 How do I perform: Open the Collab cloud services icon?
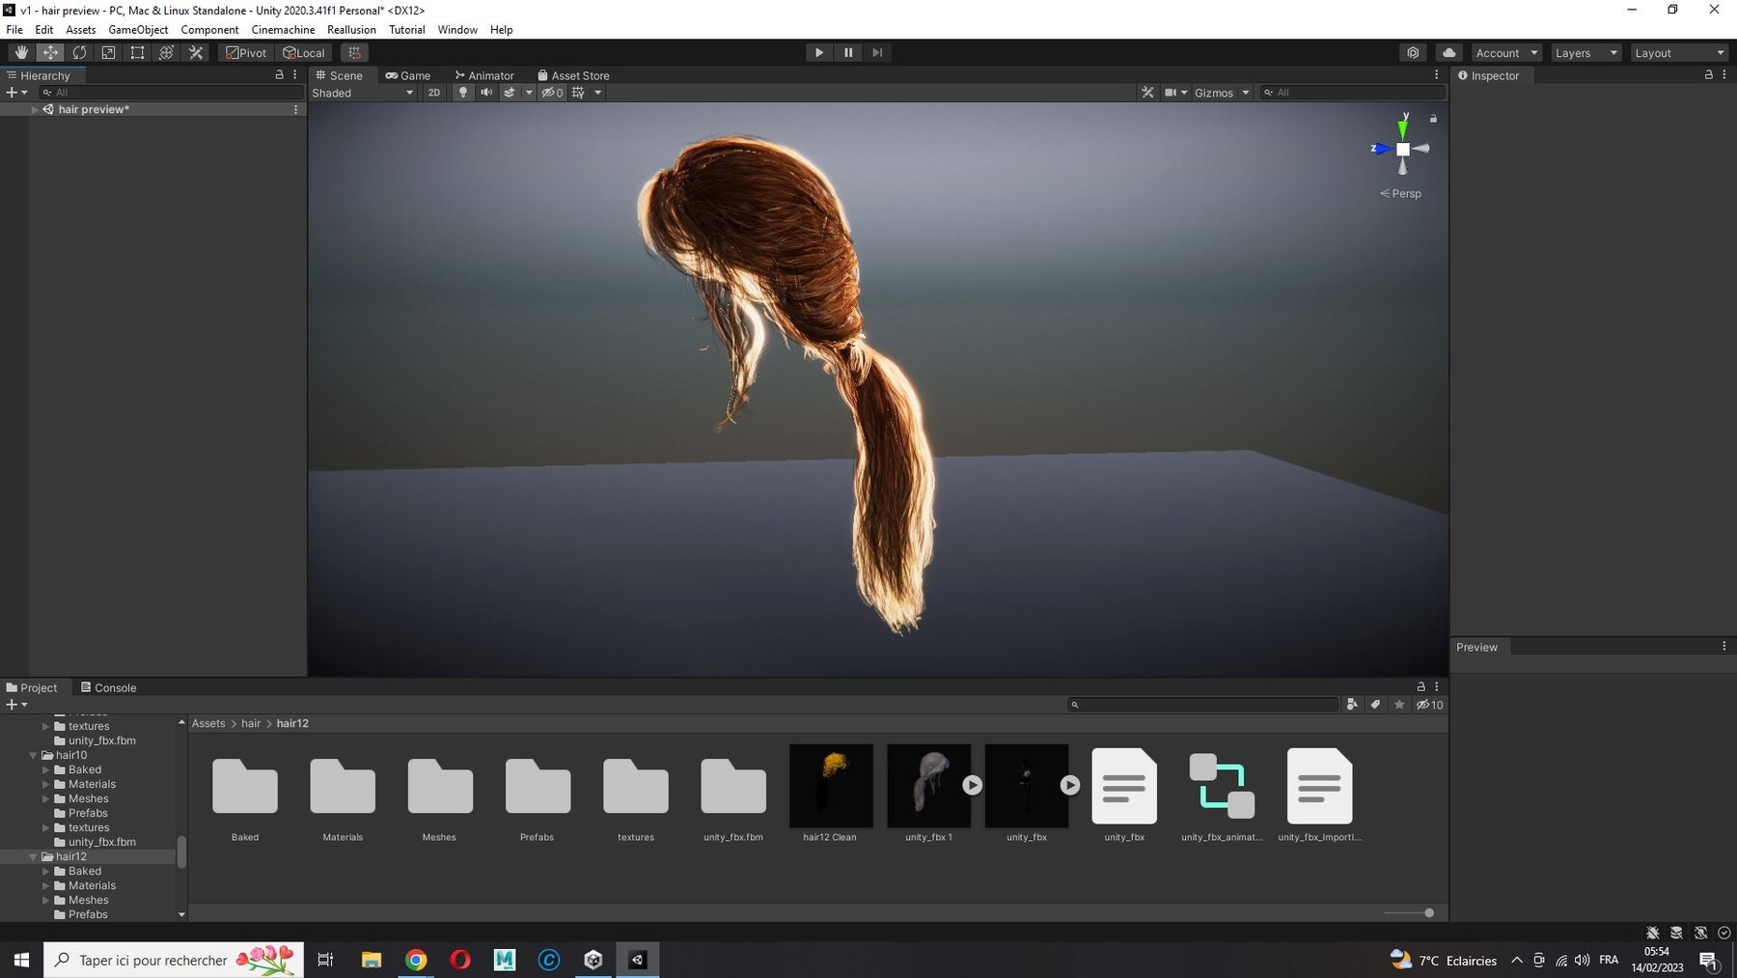click(x=1448, y=53)
